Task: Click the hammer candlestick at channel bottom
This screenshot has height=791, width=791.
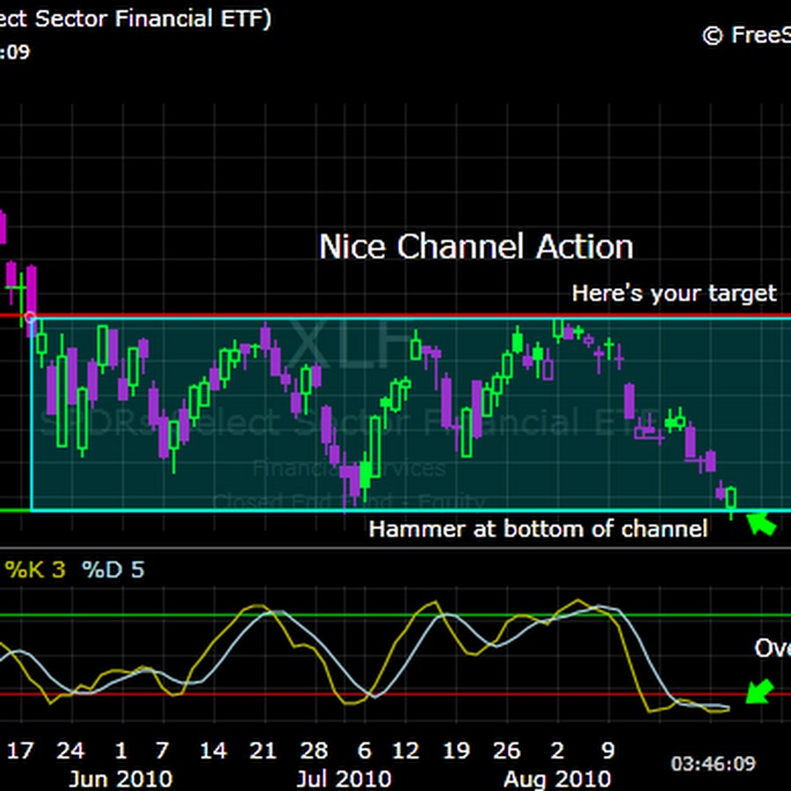Action: tap(731, 501)
